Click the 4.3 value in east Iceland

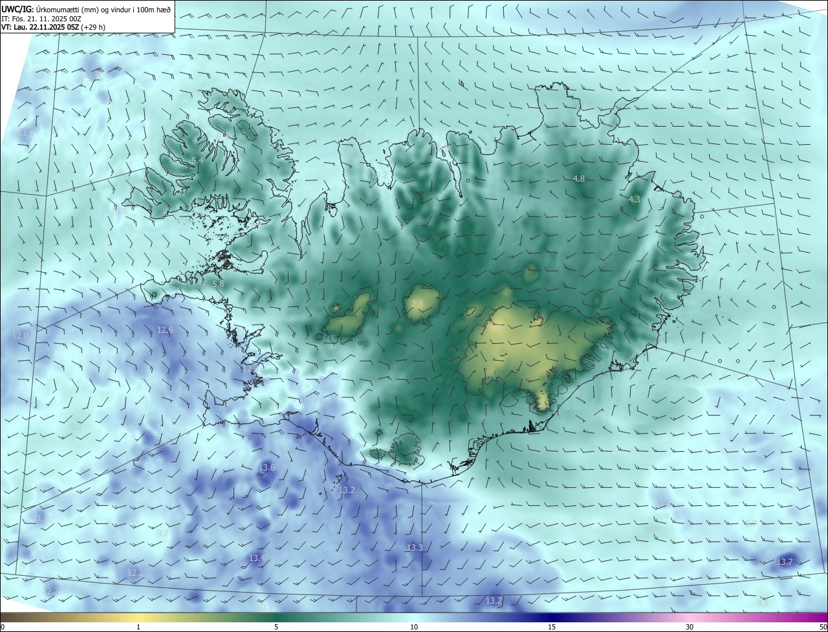click(x=634, y=200)
